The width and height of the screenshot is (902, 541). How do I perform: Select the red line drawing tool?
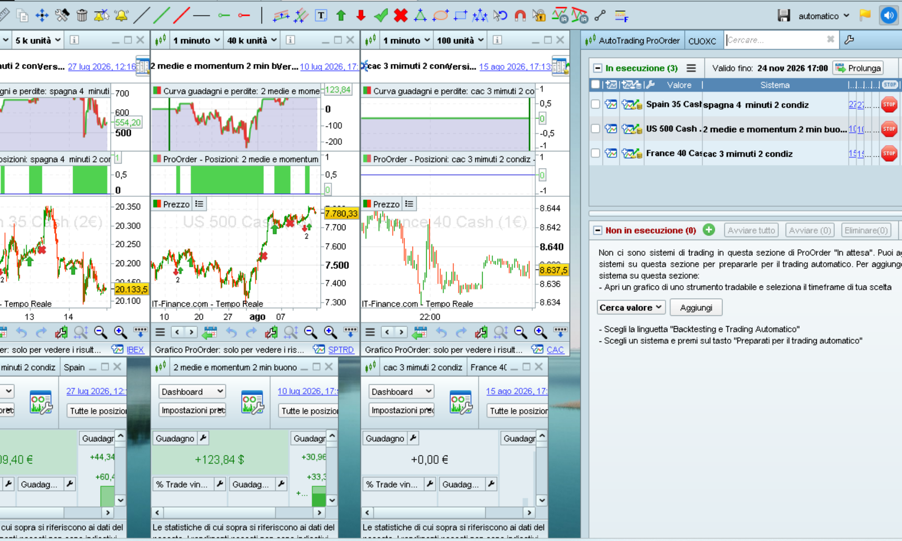tap(181, 16)
